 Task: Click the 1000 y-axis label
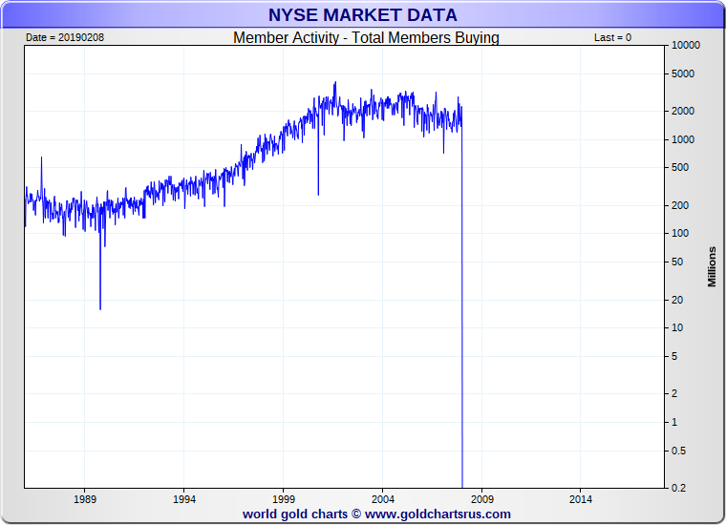click(683, 139)
